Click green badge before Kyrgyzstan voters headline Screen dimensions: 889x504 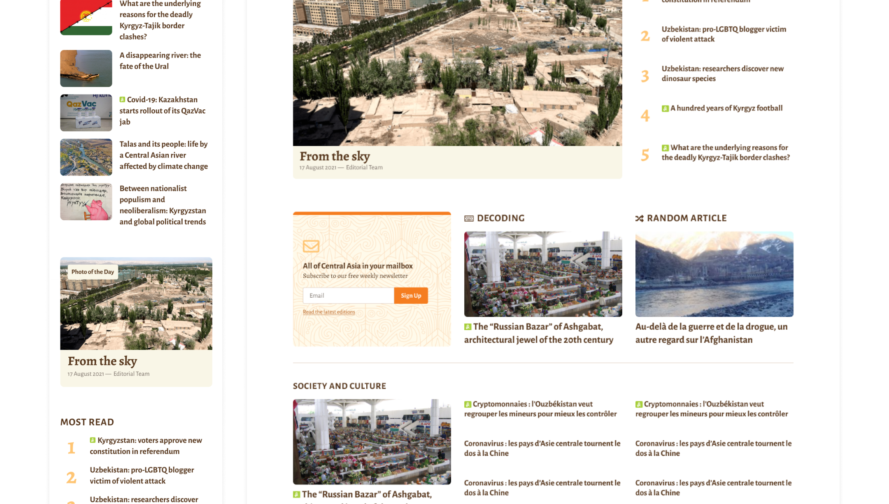click(93, 440)
